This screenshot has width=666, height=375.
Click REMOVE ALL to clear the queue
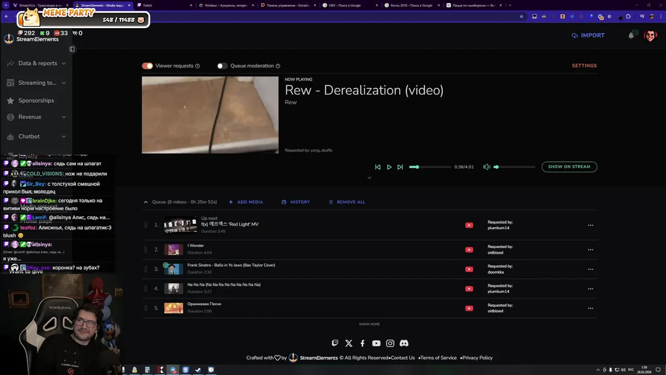347,202
